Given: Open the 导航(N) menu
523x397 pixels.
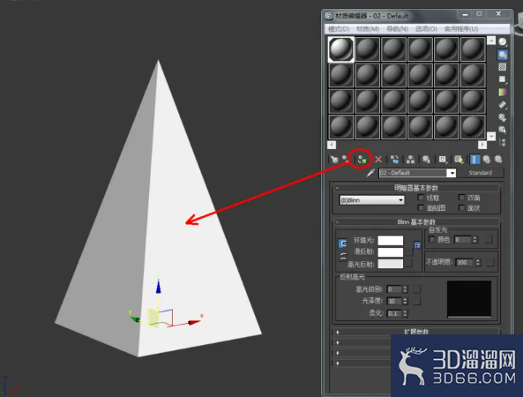Looking at the screenshot, I should (397, 29).
